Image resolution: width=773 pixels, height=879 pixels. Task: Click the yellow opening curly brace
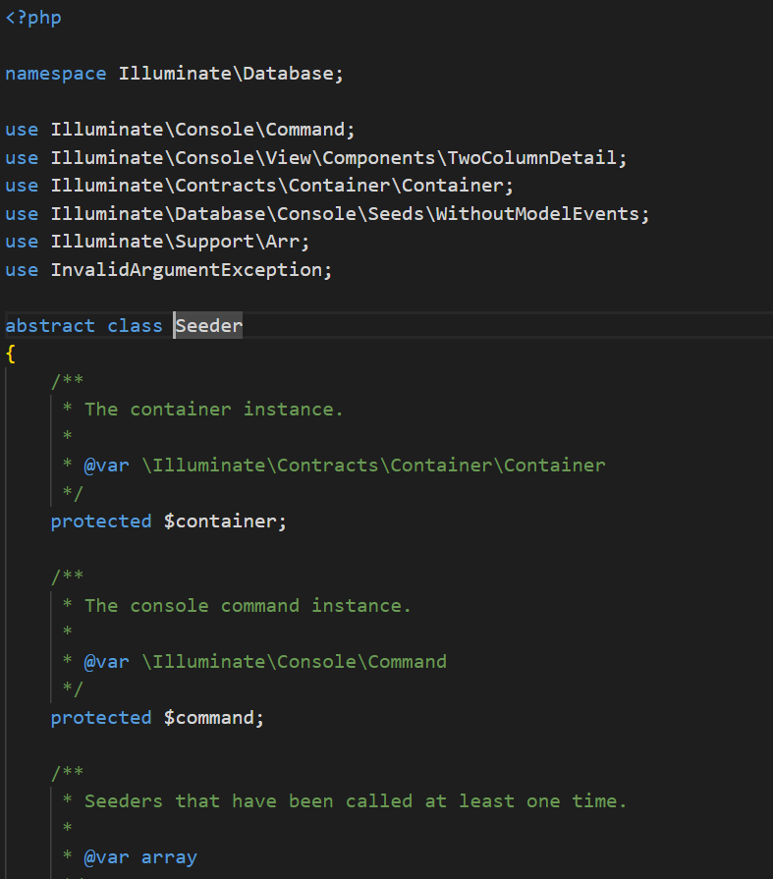click(x=10, y=354)
